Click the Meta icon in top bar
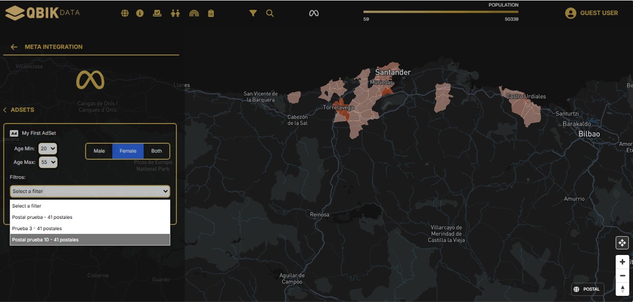Image resolution: width=633 pixels, height=302 pixels. [314, 14]
